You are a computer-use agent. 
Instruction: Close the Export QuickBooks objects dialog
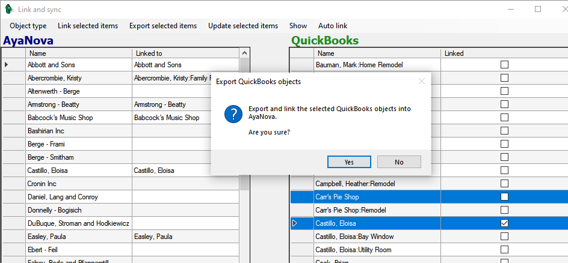tap(422, 81)
